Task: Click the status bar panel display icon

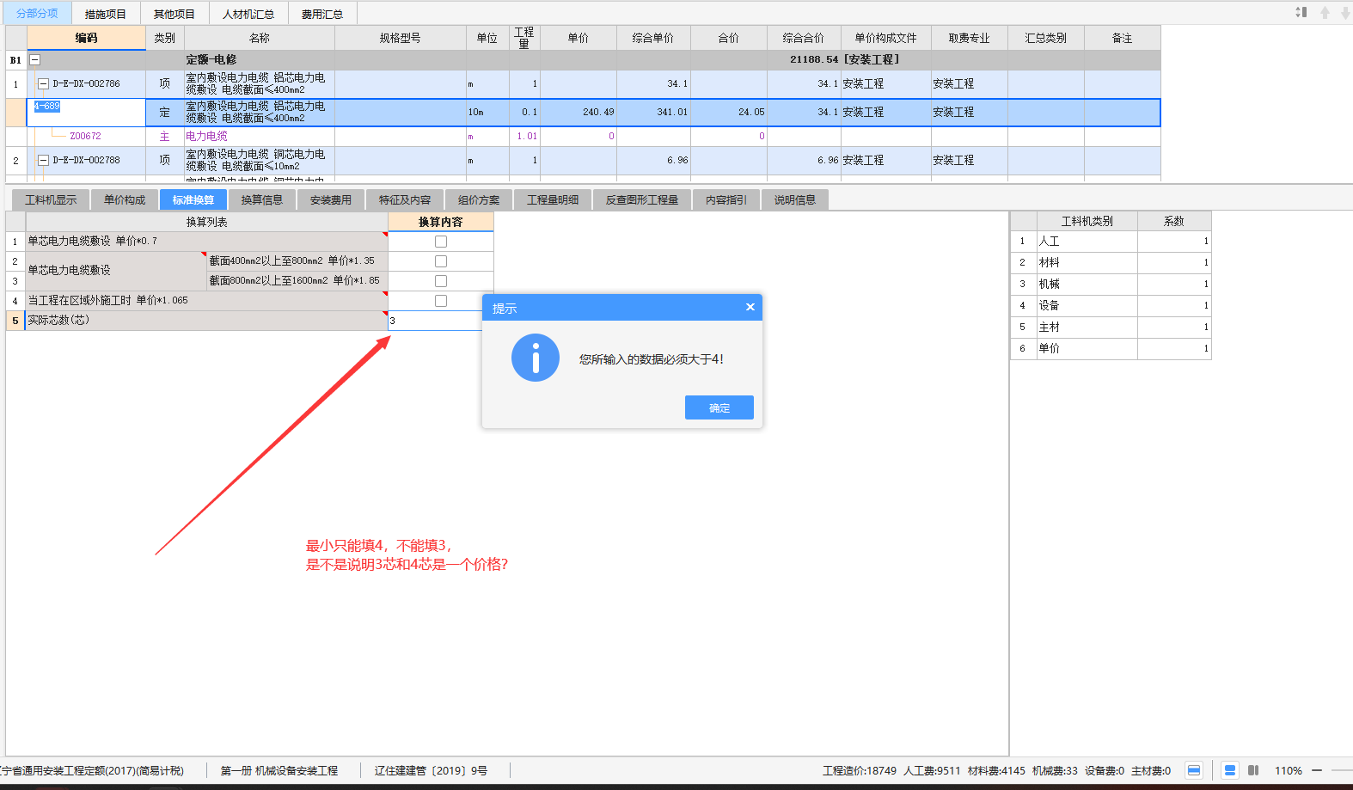Action: 1194,770
